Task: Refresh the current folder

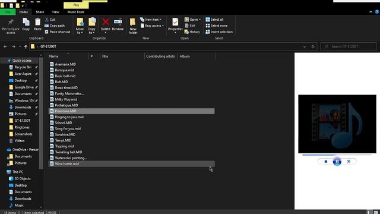Action: tap(313, 46)
